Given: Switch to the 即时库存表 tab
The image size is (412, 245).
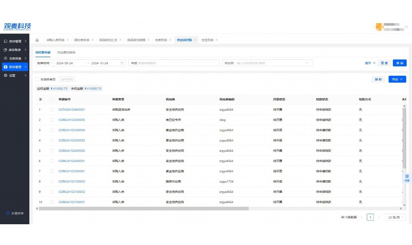Looking at the screenshot, I should point(82,40).
